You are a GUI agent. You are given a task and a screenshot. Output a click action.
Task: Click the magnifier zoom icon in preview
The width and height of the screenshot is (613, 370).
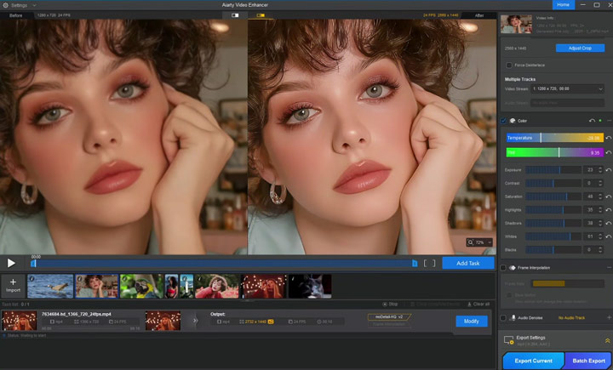[x=470, y=242]
